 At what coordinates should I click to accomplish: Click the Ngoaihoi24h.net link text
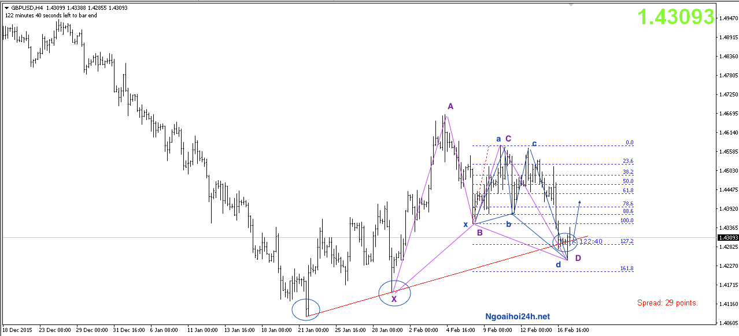pos(518,316)
